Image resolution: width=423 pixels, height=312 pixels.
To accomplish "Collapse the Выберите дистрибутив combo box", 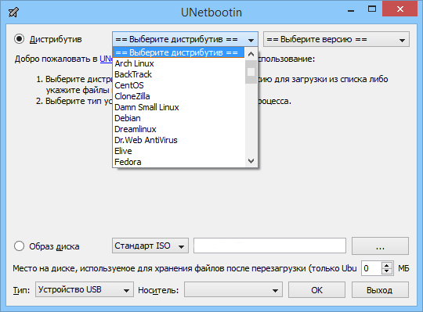I will [185, 40].
